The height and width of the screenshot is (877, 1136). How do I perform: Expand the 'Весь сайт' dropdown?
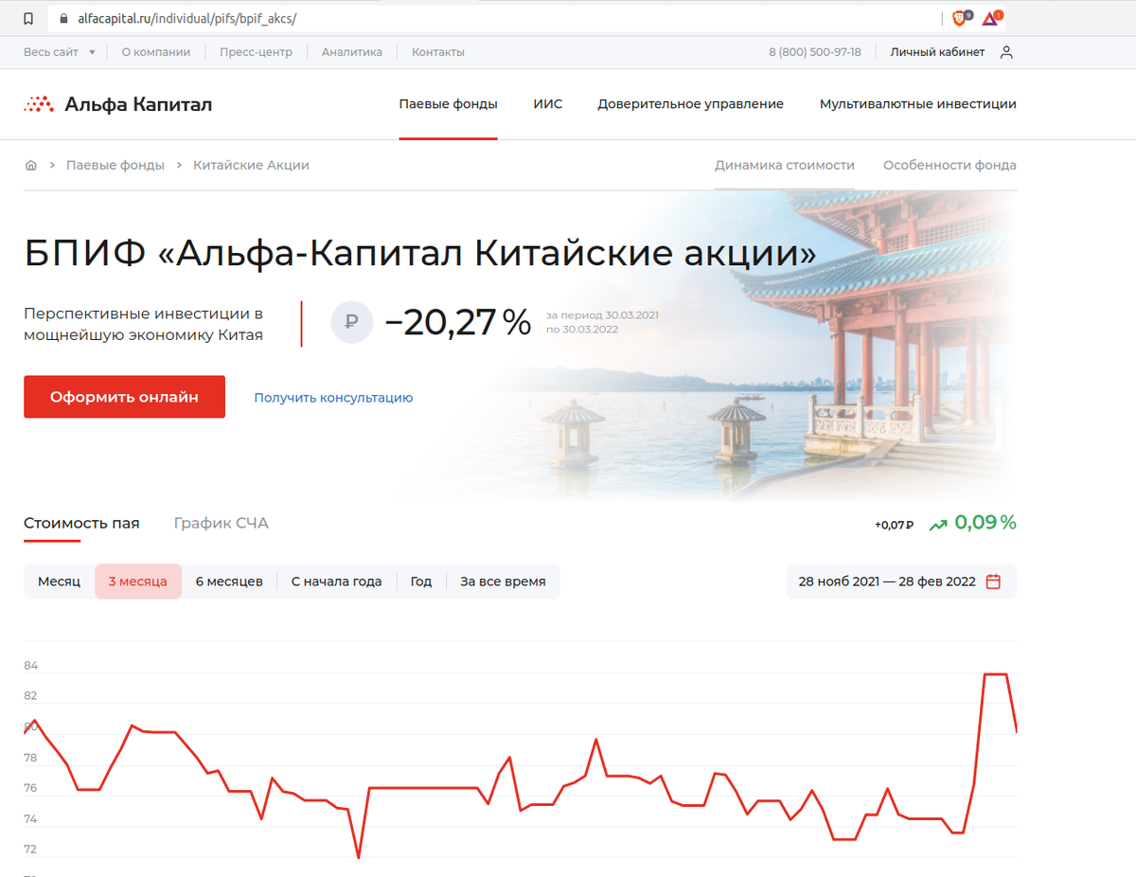coord(60,52)
